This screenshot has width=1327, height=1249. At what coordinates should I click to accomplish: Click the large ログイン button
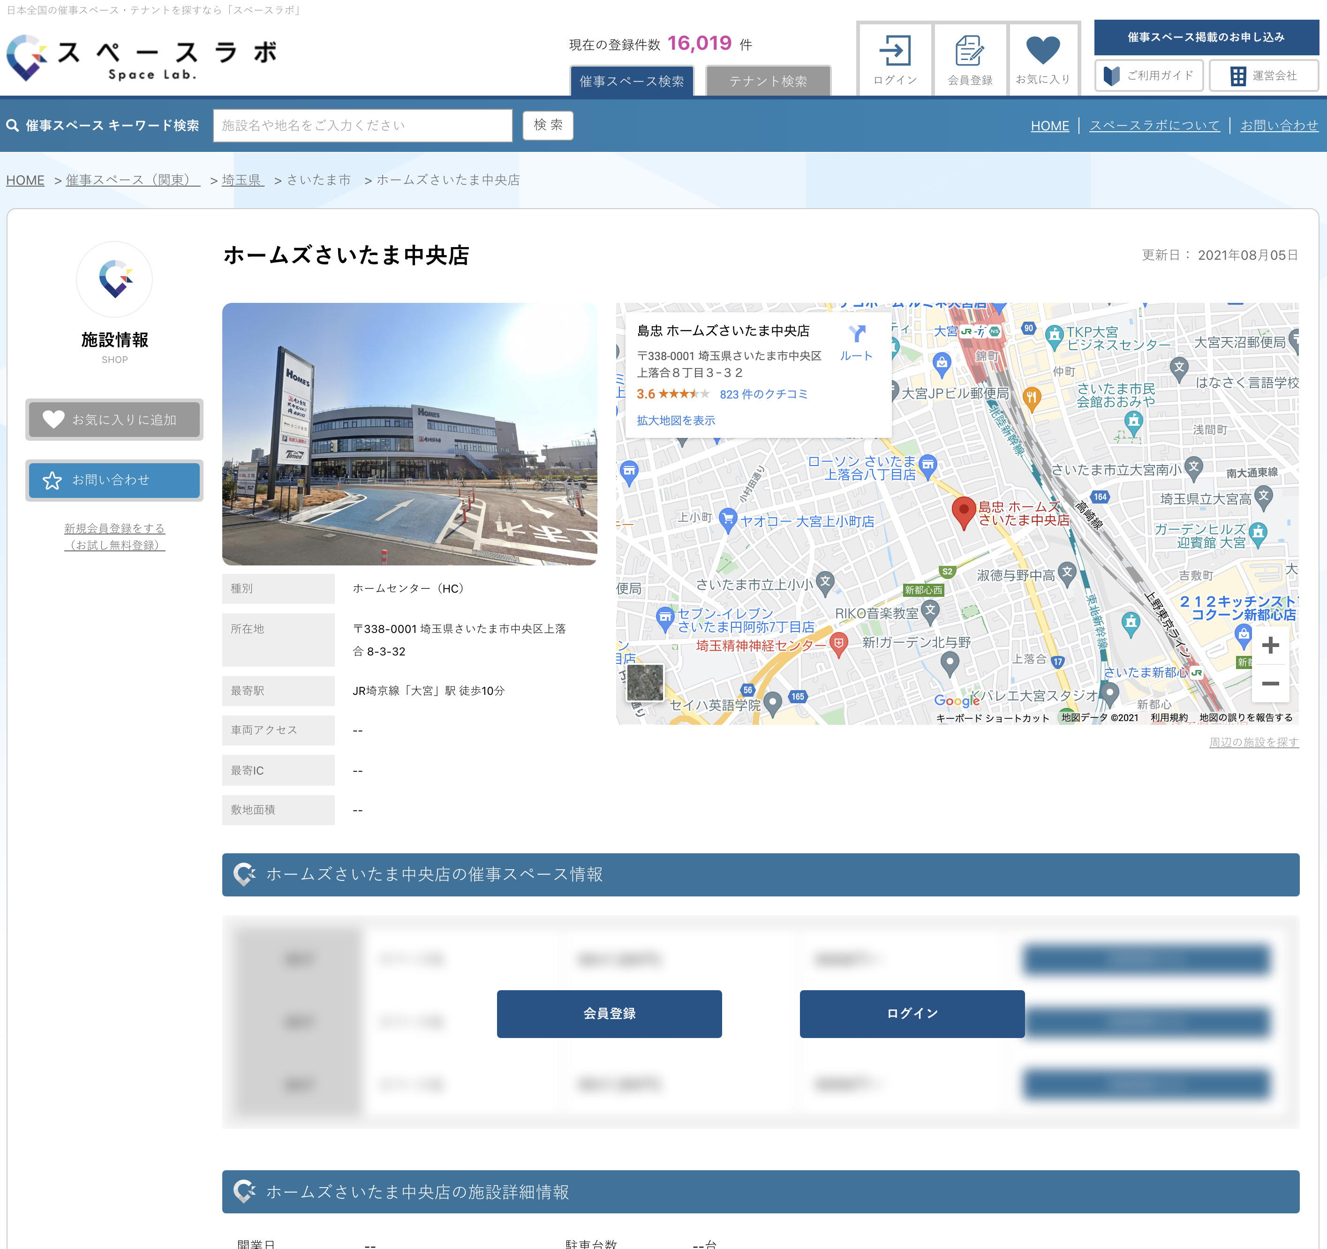[912, 1013]
